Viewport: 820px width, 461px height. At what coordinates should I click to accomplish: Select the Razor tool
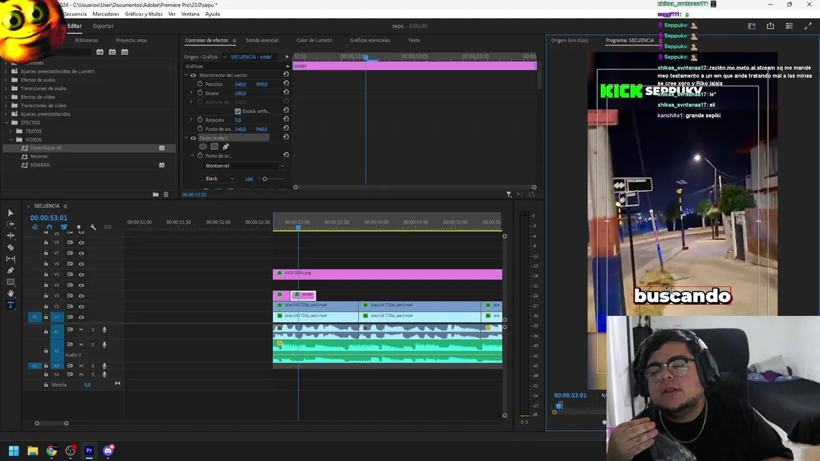pyautogui.click(x=10, y=247)
